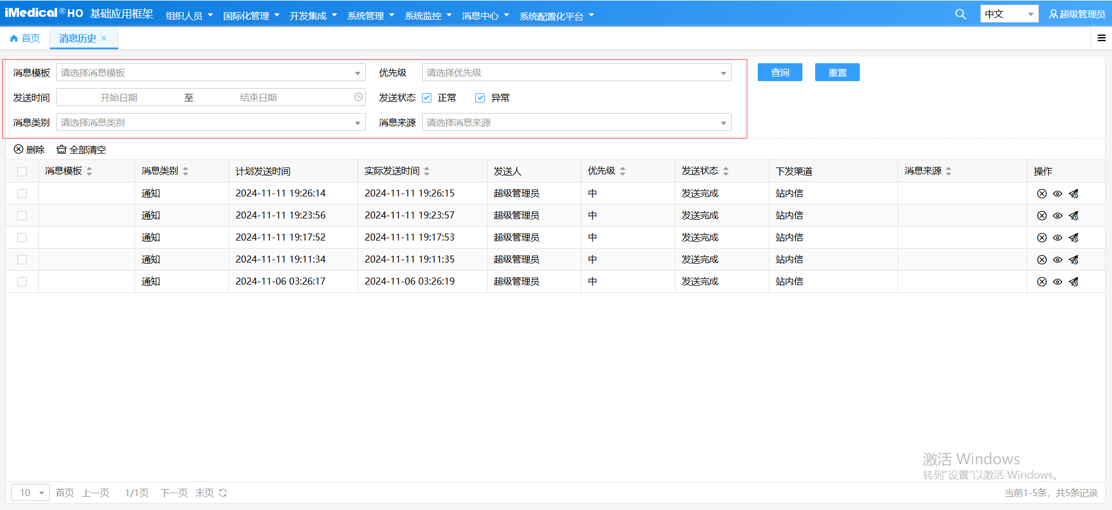Uncheck the 正常 send status checkbox
Viewport: 1112px width, 510px height.
[x=427, y=98]
